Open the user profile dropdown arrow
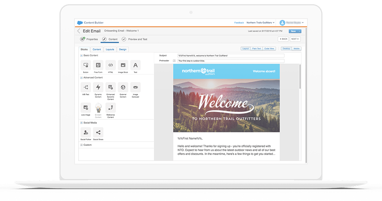The image size is (382, 201). coord(303,22)
